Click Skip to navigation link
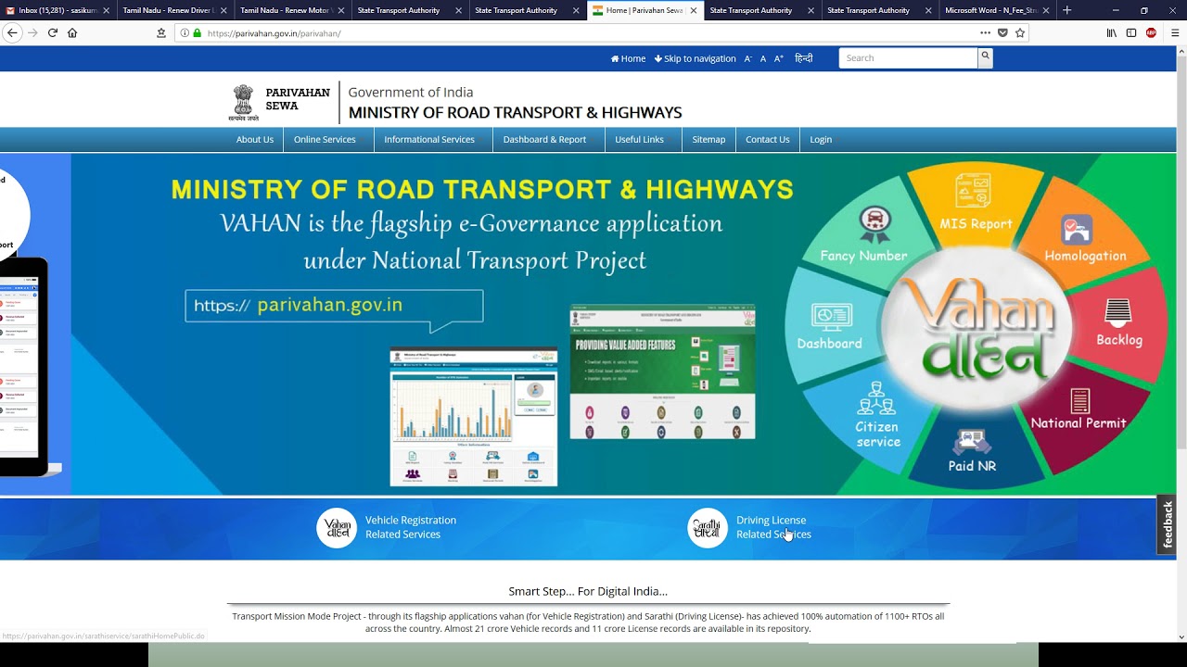 pos(695,58)
